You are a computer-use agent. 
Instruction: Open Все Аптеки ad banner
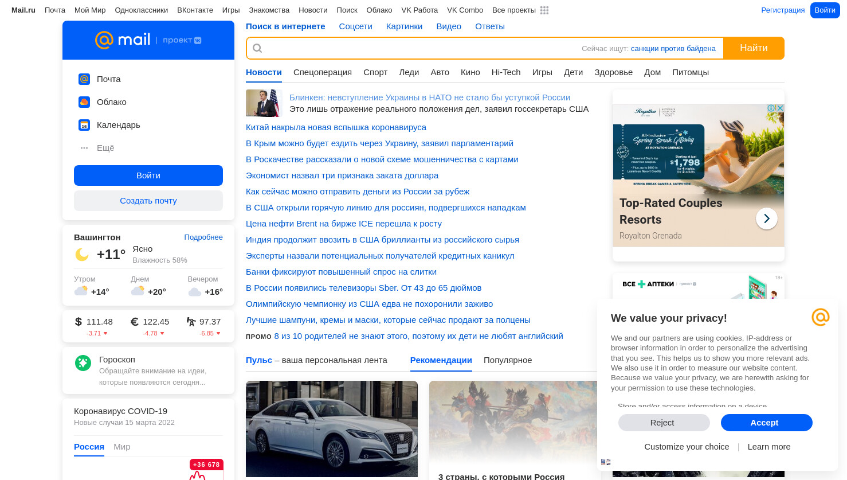pyautogui.click(x=699, y=286)
